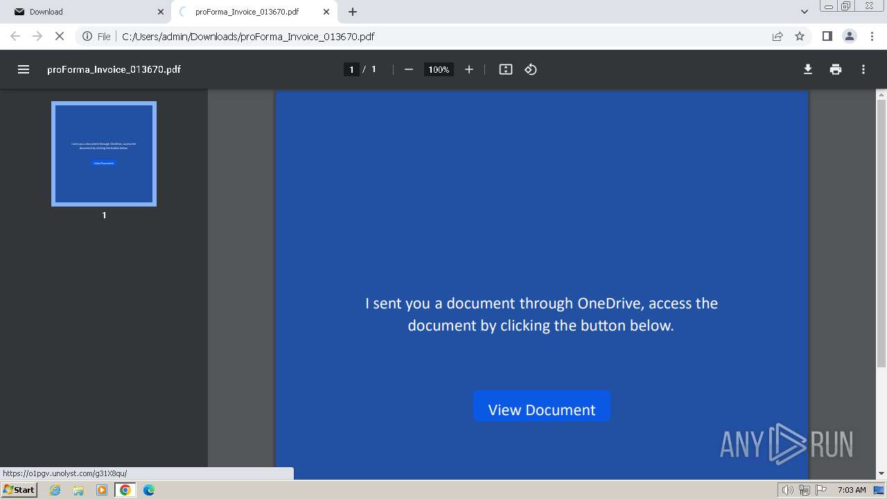Bookmark this tab with the star
Screen dimensions: 887x499
[800, 36]
